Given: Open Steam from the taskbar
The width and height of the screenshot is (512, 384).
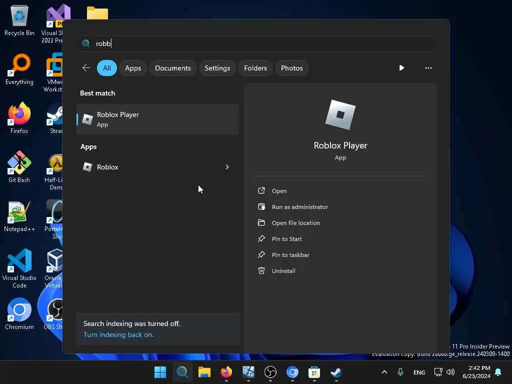Looking at the screenshot, I should [x=336, y=372].
